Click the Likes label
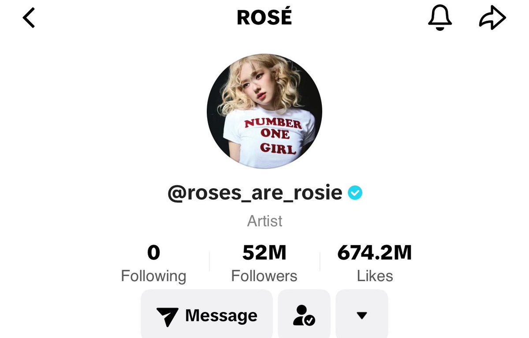Viewport: 529px width, 338px height. (375, 276)
